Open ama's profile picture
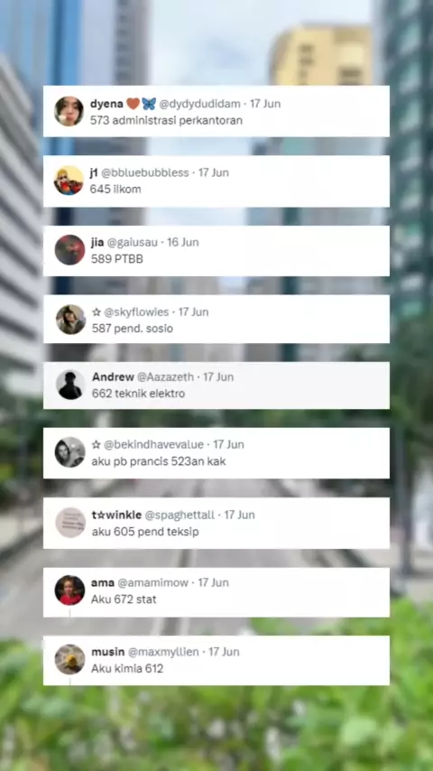The width and height of the screenshot is (433, 771). pos(69,590)
